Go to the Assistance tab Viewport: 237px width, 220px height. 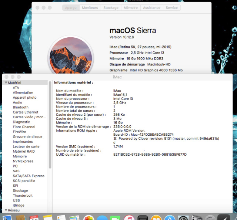pos(152,8)
